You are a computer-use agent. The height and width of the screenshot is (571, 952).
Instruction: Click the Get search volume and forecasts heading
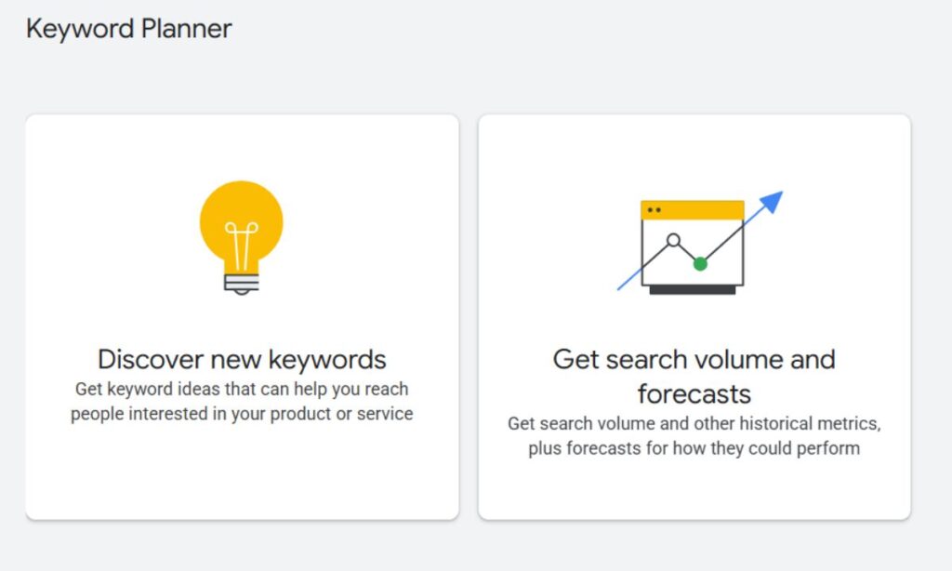694,376
